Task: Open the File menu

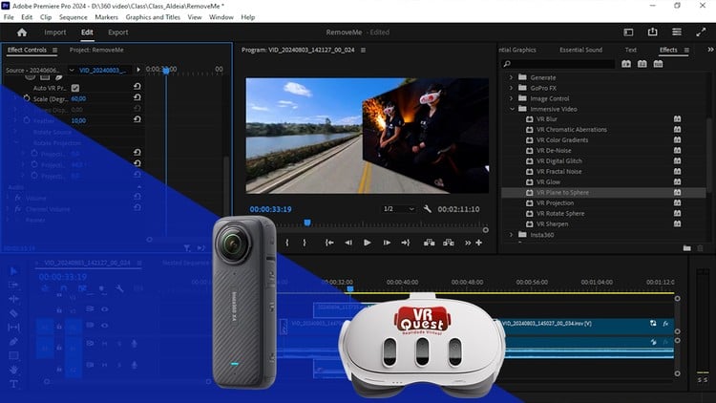Action: click(x=9, y=17)
